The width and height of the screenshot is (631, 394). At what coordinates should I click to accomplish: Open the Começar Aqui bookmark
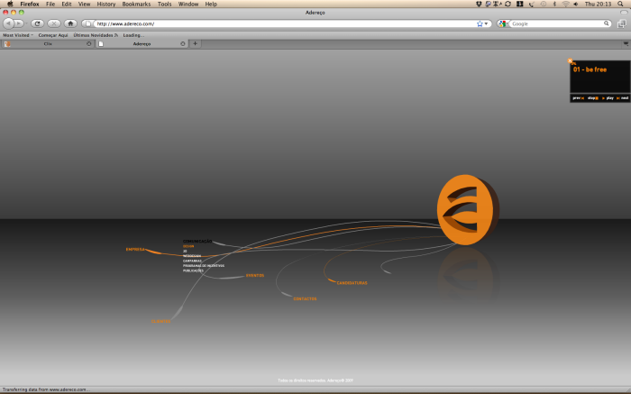[53, 35]
